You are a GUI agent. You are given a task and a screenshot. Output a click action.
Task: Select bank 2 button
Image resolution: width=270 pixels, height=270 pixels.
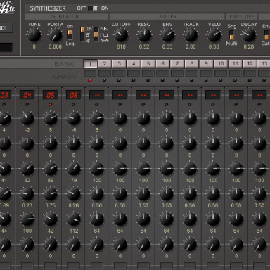105,64
